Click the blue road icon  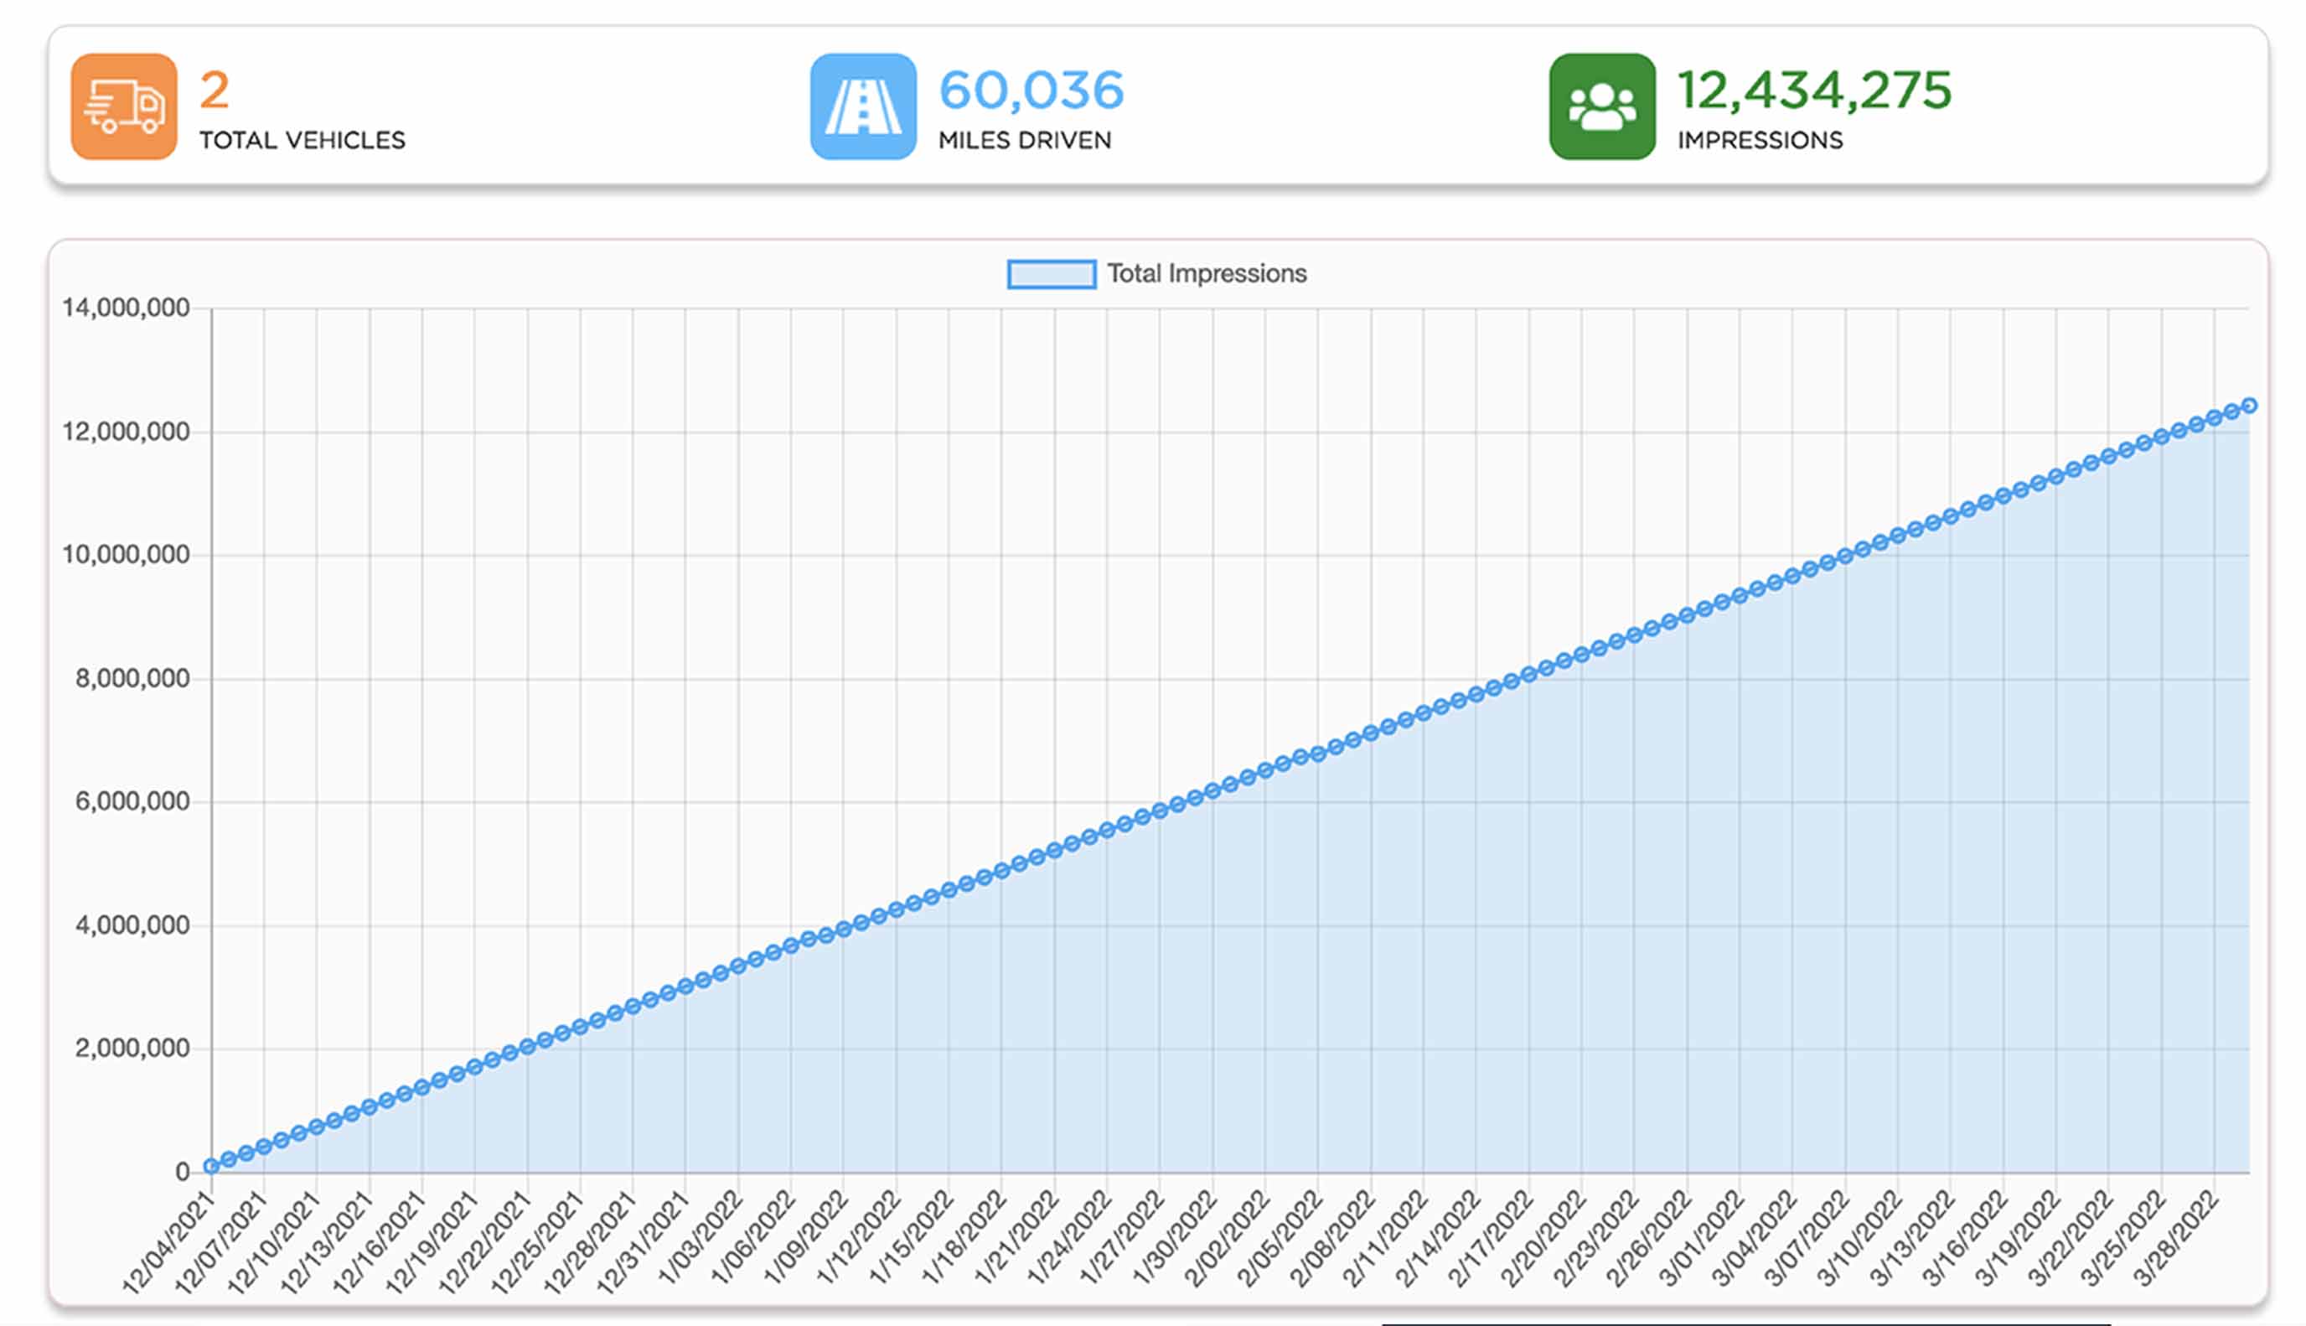point(862,106)
